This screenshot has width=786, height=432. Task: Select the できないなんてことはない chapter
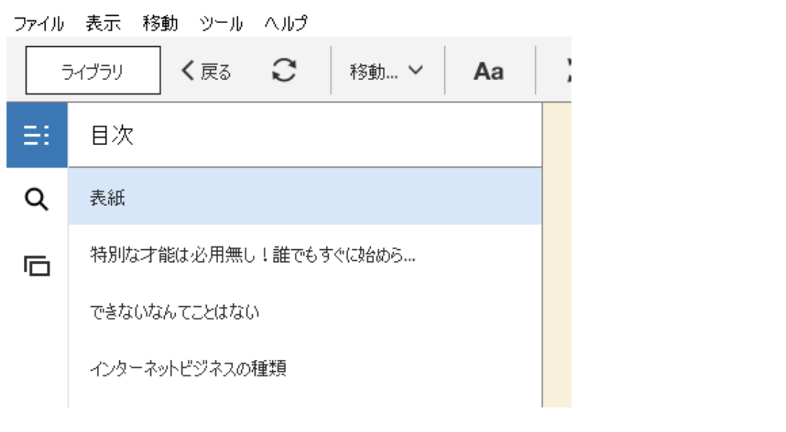click(305, 312)
